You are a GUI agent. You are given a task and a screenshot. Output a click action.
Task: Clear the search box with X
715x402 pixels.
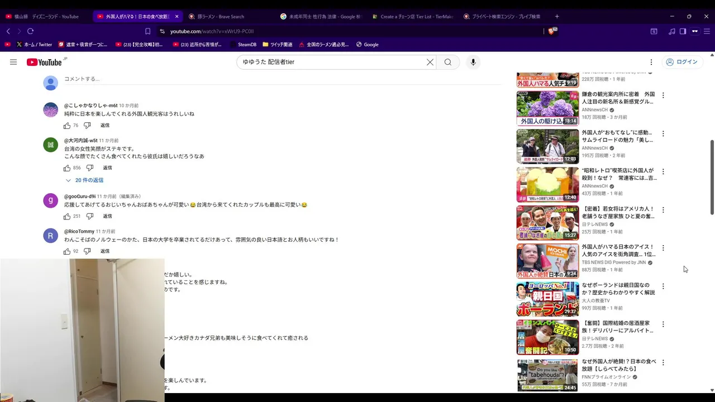click(430, 62)
